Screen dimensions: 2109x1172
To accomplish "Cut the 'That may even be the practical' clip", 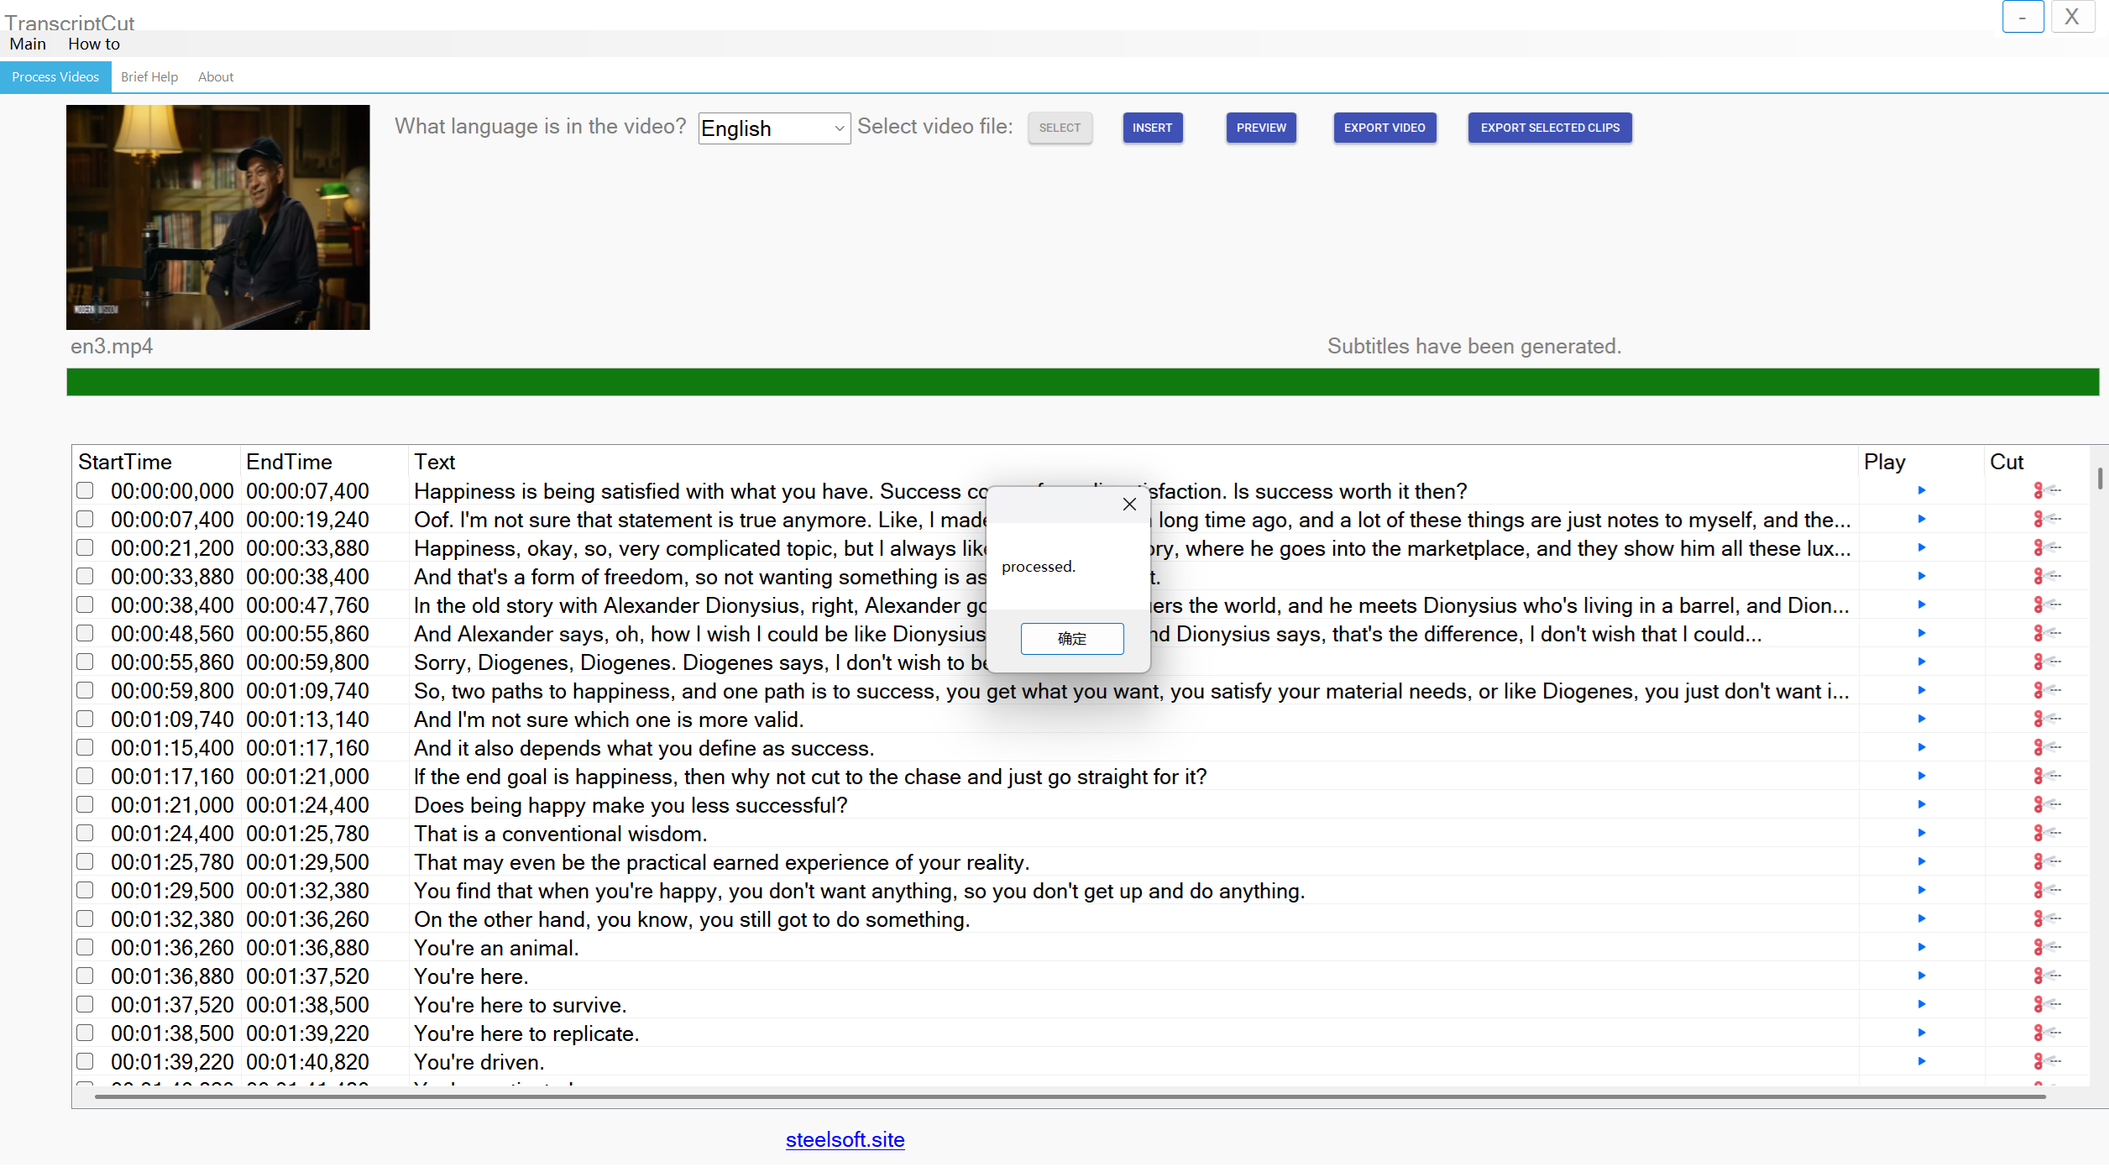I will [x=2047, y=862].
